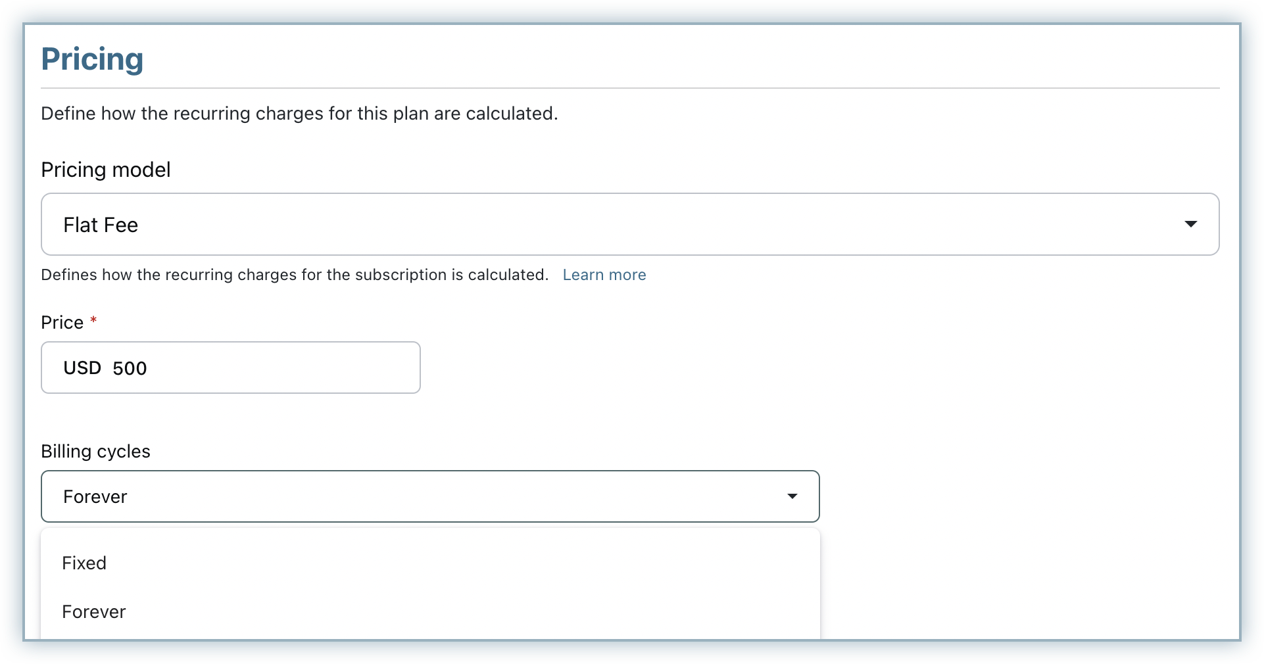Screen dimensions: 1264x664
Task: Click the Pricing section heading
Action: coord(92,59)
